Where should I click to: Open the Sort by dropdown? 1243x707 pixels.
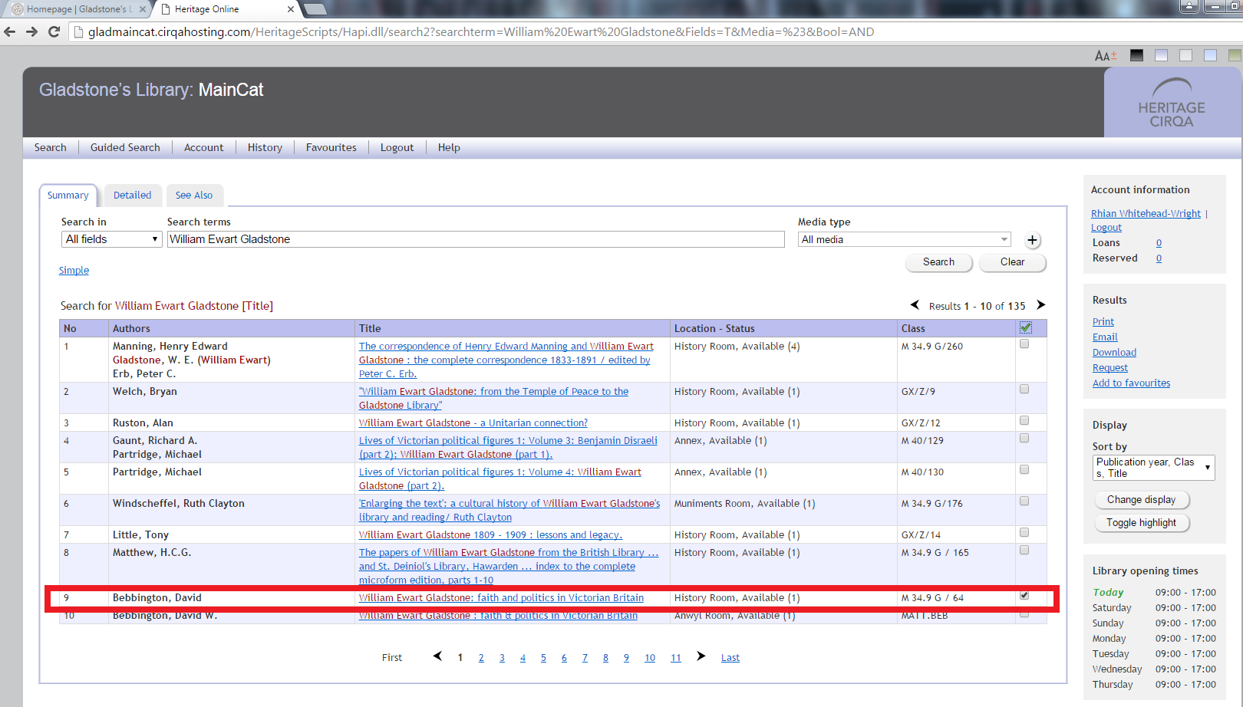pos(1153,468)
